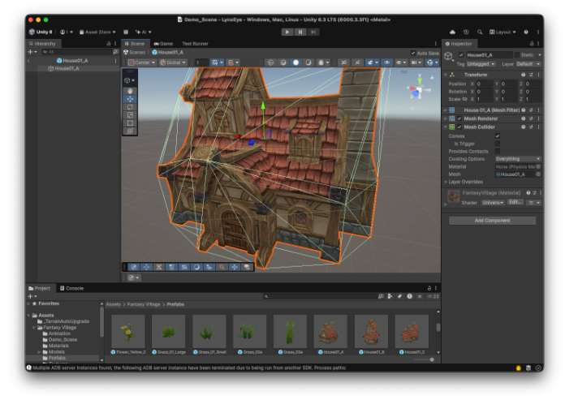
Task: Open Cooking Options Everything dropdown
Action: pos(518,159)
